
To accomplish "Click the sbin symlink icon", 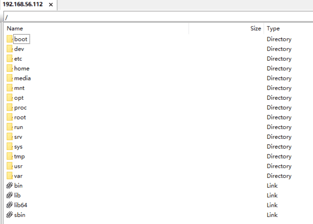I will click(x=9, y=215).
